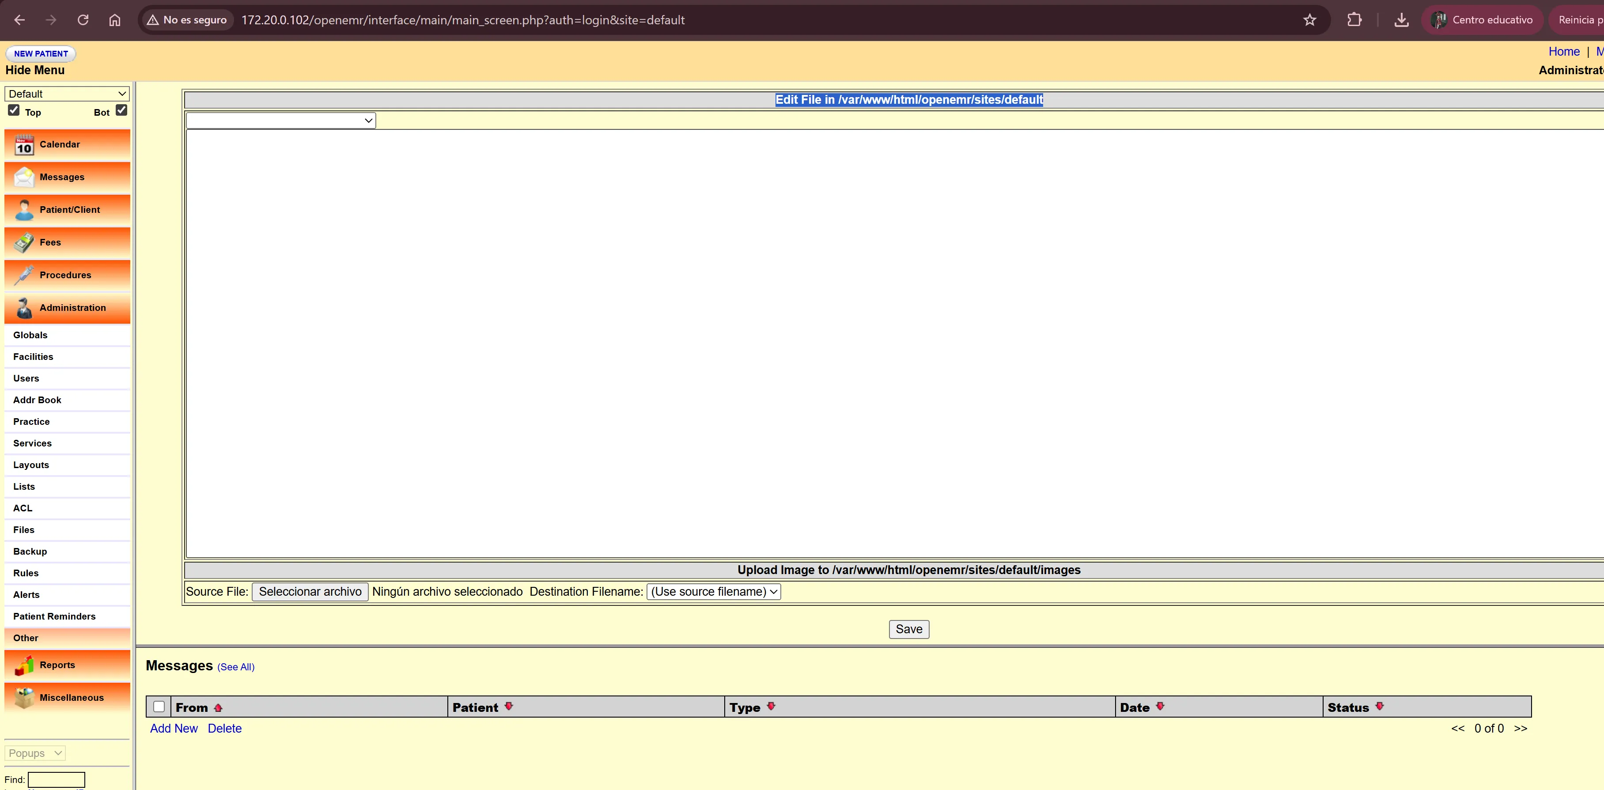Click the Procedures syringe icon
Viewport: 1604px width, 790px height.
(x=24, y=275)
